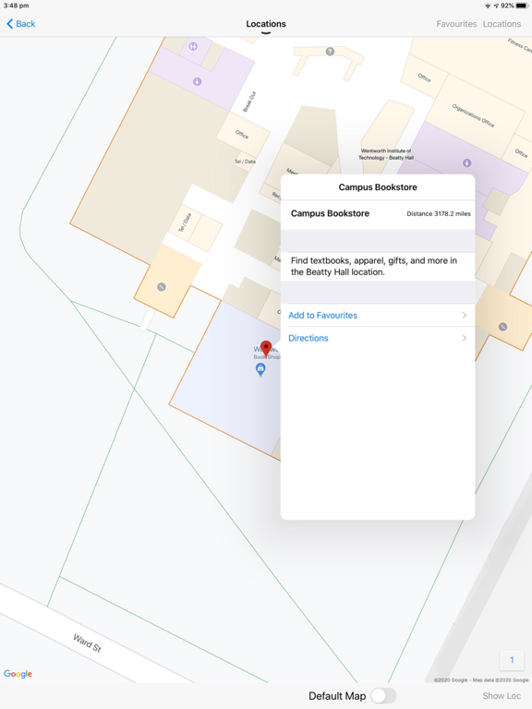Tap the 'Campus Bookstore' popup title
Screen dimensions: 532x709
click(378, 187)
